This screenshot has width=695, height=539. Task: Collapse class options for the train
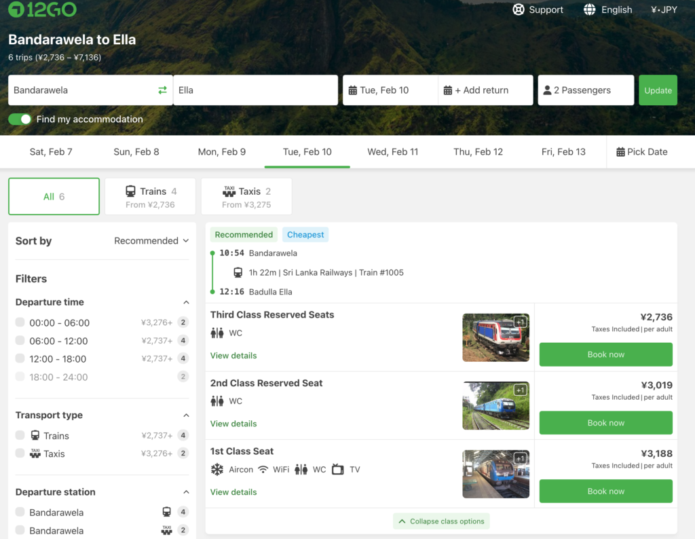[441, 521]
